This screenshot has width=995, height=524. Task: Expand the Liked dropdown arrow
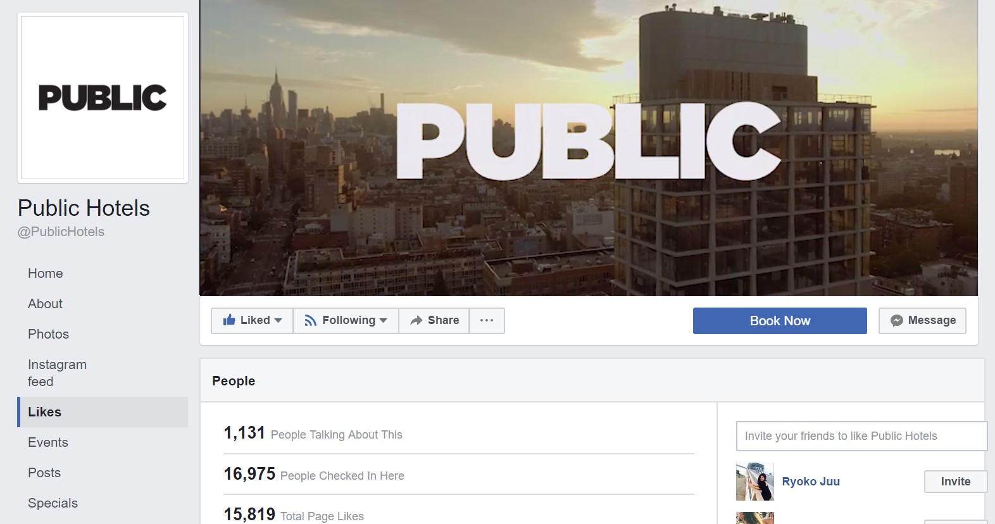278,321
